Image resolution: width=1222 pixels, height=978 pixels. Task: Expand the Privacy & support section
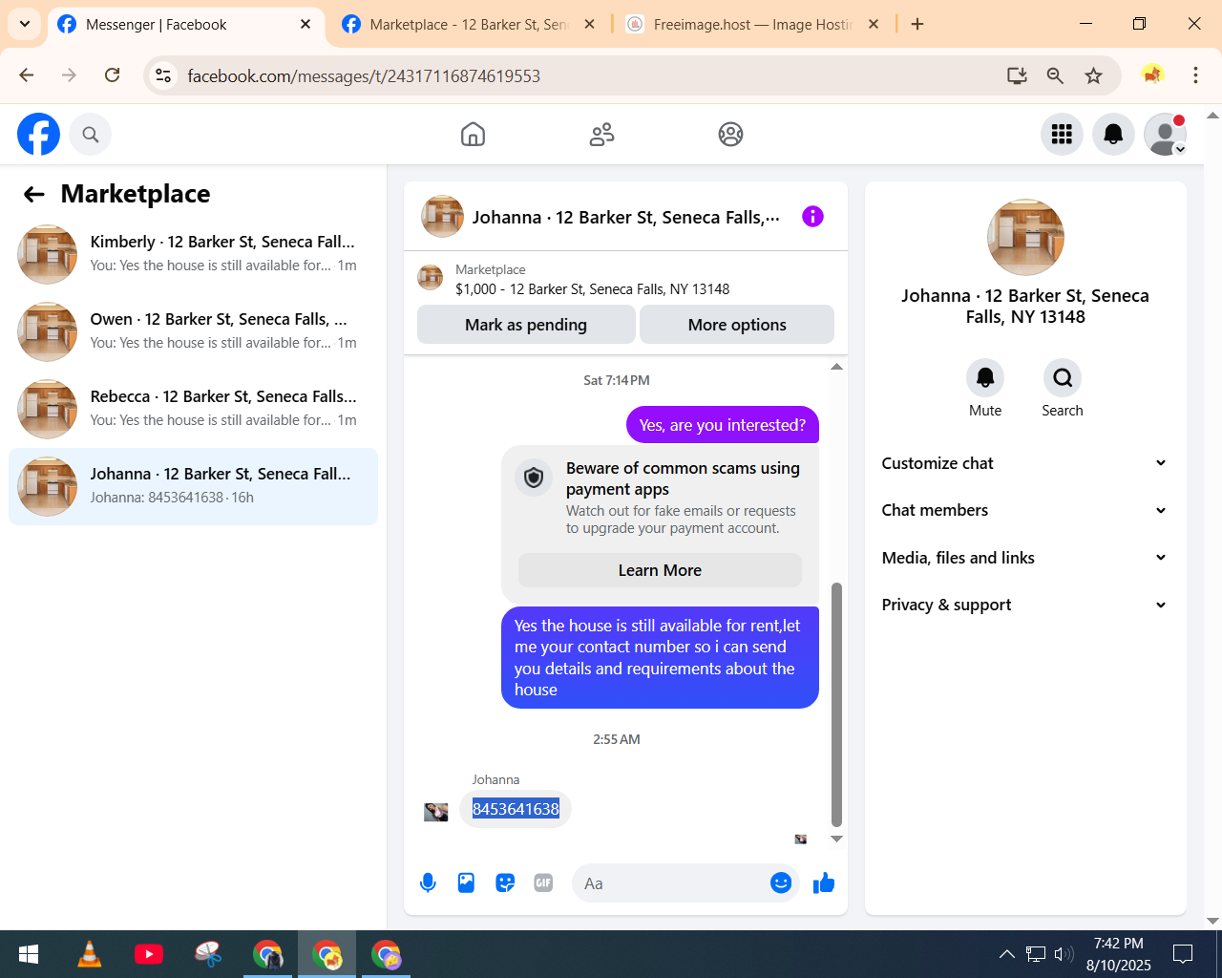(x=1024, y=605)
